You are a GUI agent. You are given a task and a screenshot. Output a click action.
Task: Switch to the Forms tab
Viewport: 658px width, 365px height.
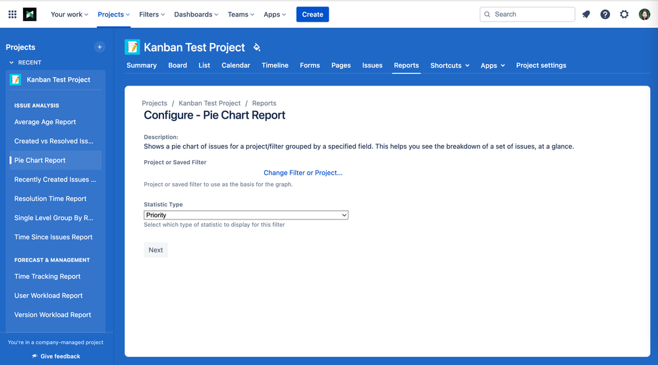[310, 65]
